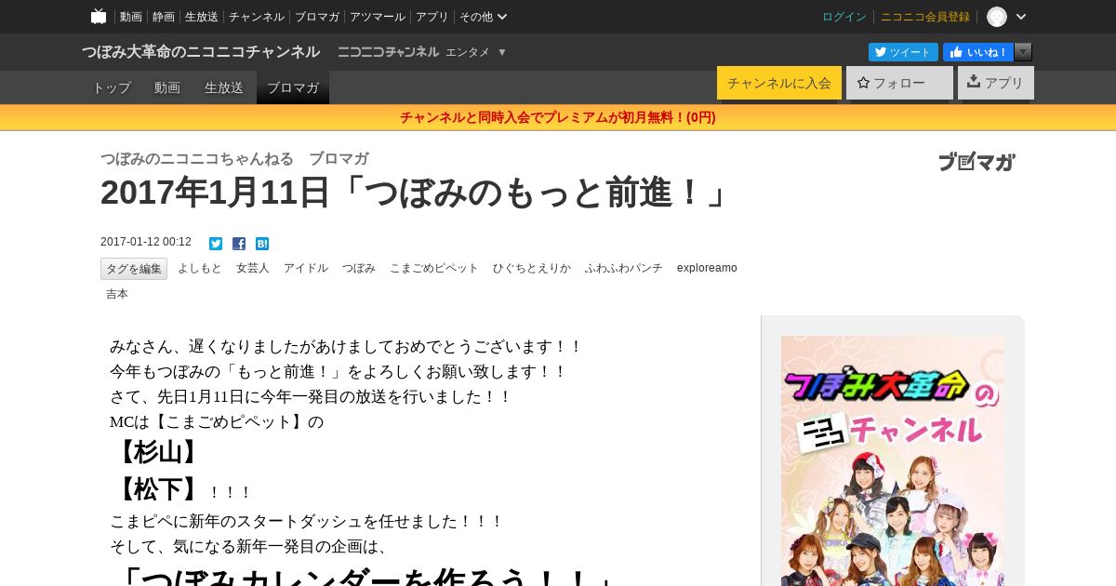Image resolution: width=1116 pixels, height=586 pixels.
Task: Click the article title 2017年1月11日
Action: coord(415,193)
